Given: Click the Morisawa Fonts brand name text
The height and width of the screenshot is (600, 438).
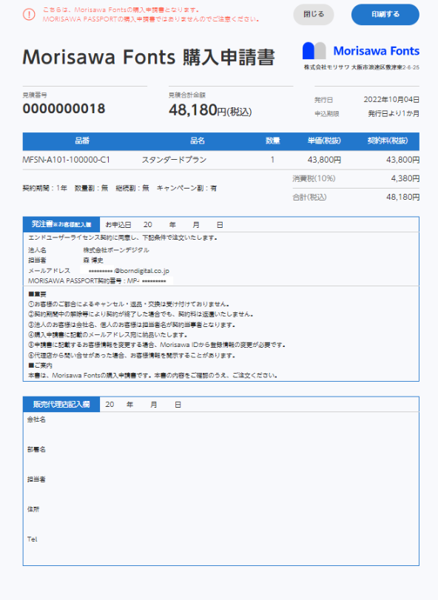Looking at the screenshot, I should (376, 51).
